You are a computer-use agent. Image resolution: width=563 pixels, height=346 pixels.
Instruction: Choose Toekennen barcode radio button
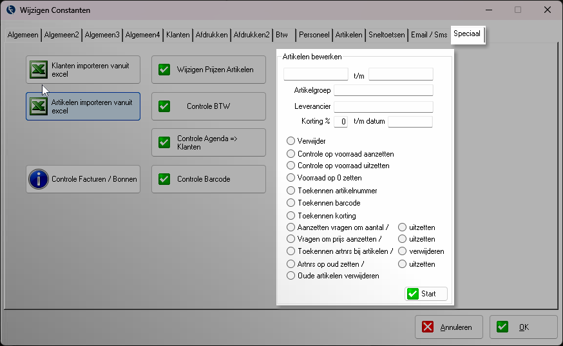[x=291, y=203]
